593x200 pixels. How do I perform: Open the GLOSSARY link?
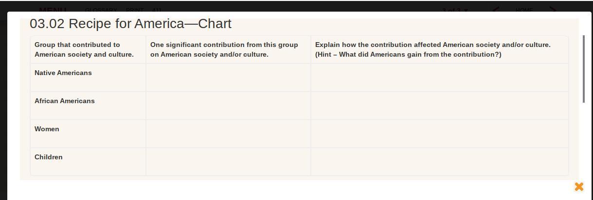pyautogui.click(x=101, y=10)
